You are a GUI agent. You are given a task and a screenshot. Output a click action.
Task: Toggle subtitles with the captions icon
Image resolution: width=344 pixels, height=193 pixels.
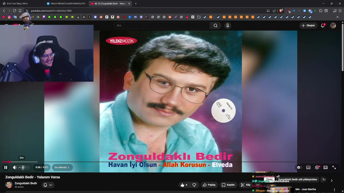[x=308, y=167]
